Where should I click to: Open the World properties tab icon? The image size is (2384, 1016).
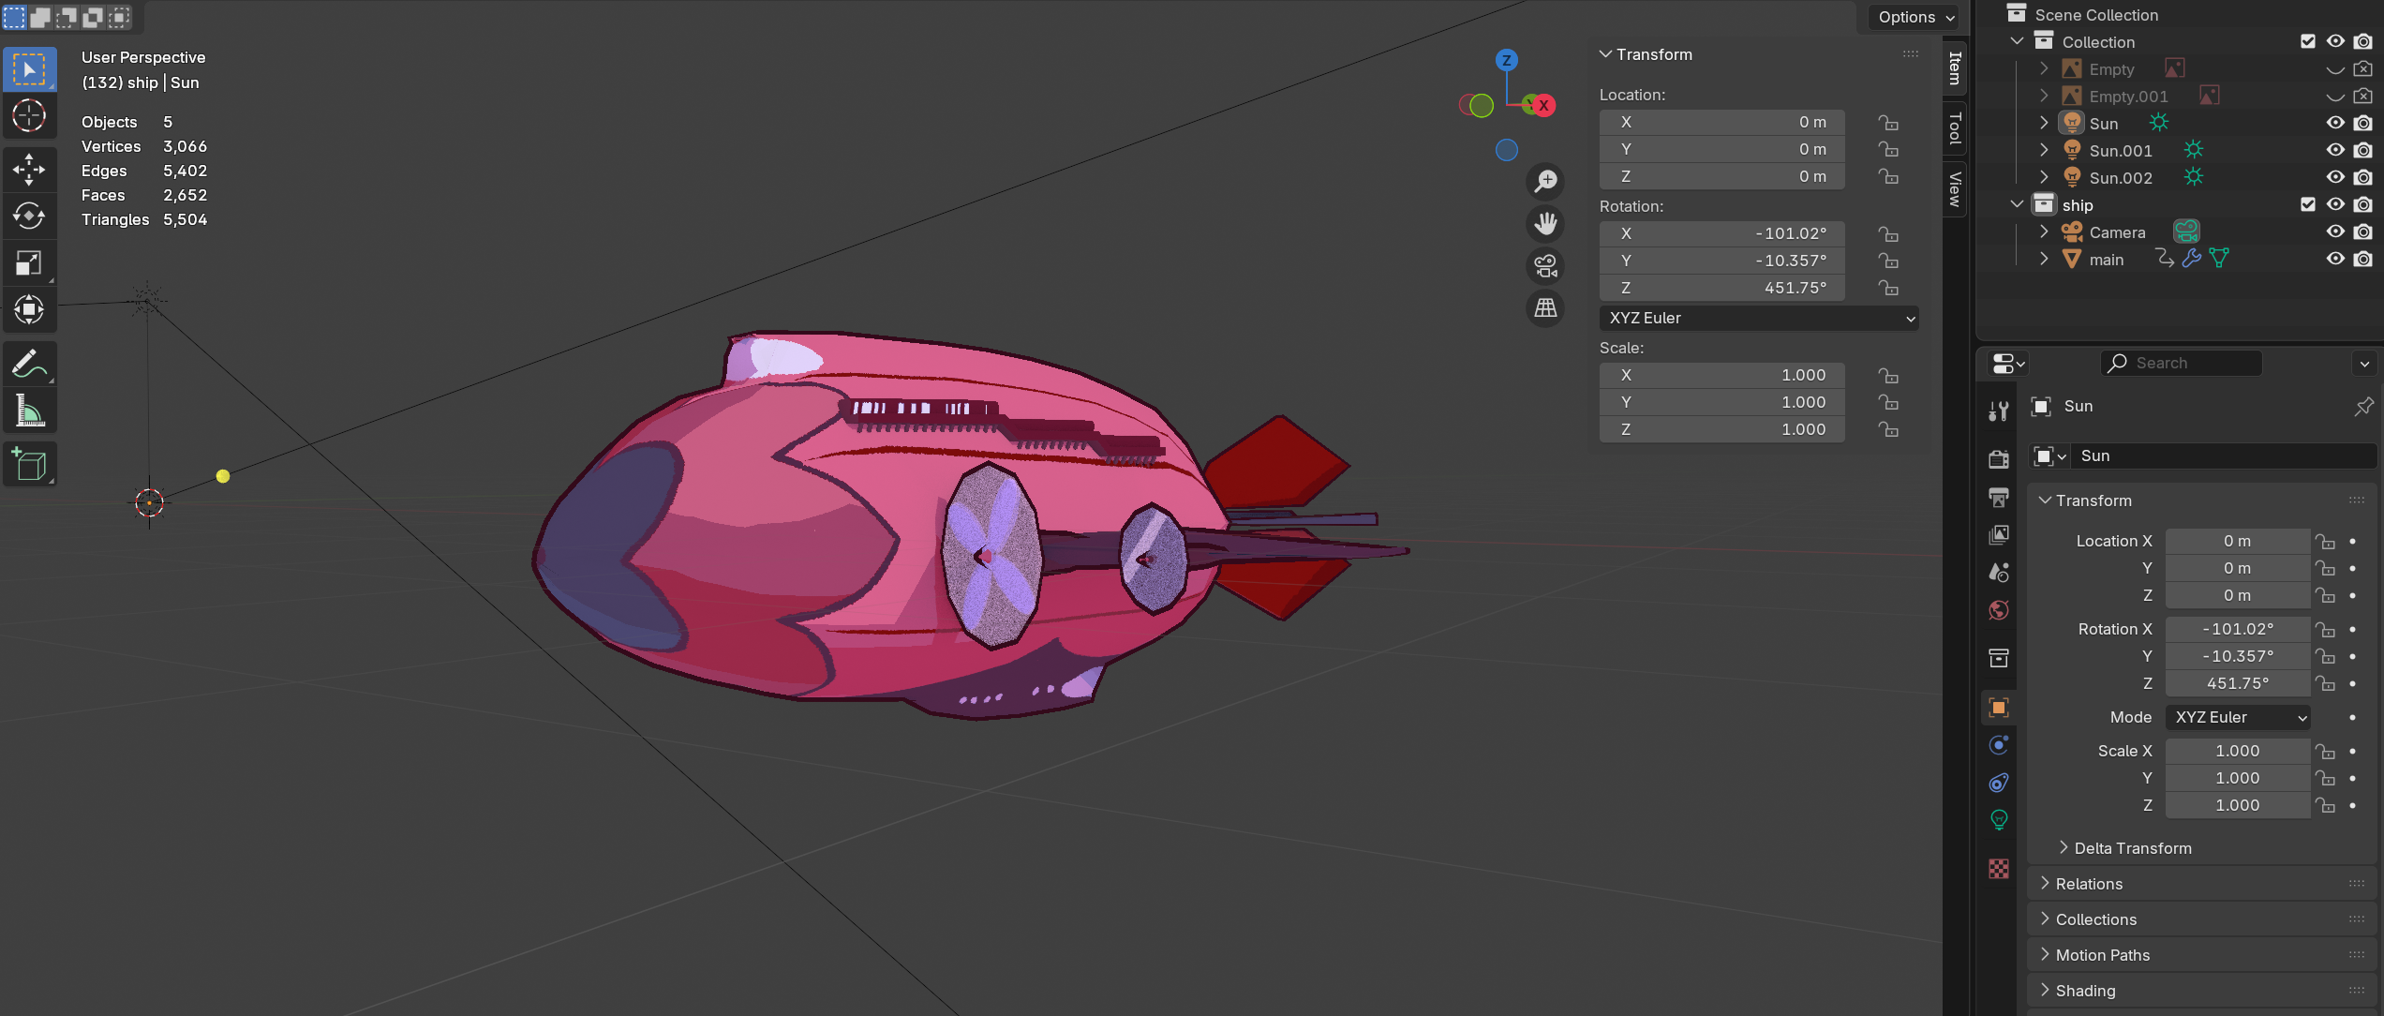click(1998, 610)
